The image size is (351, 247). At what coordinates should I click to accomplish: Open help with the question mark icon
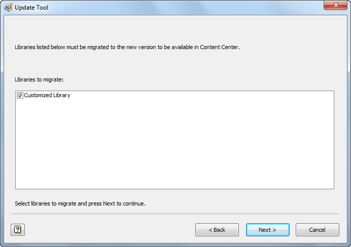(x=18, y=230)
